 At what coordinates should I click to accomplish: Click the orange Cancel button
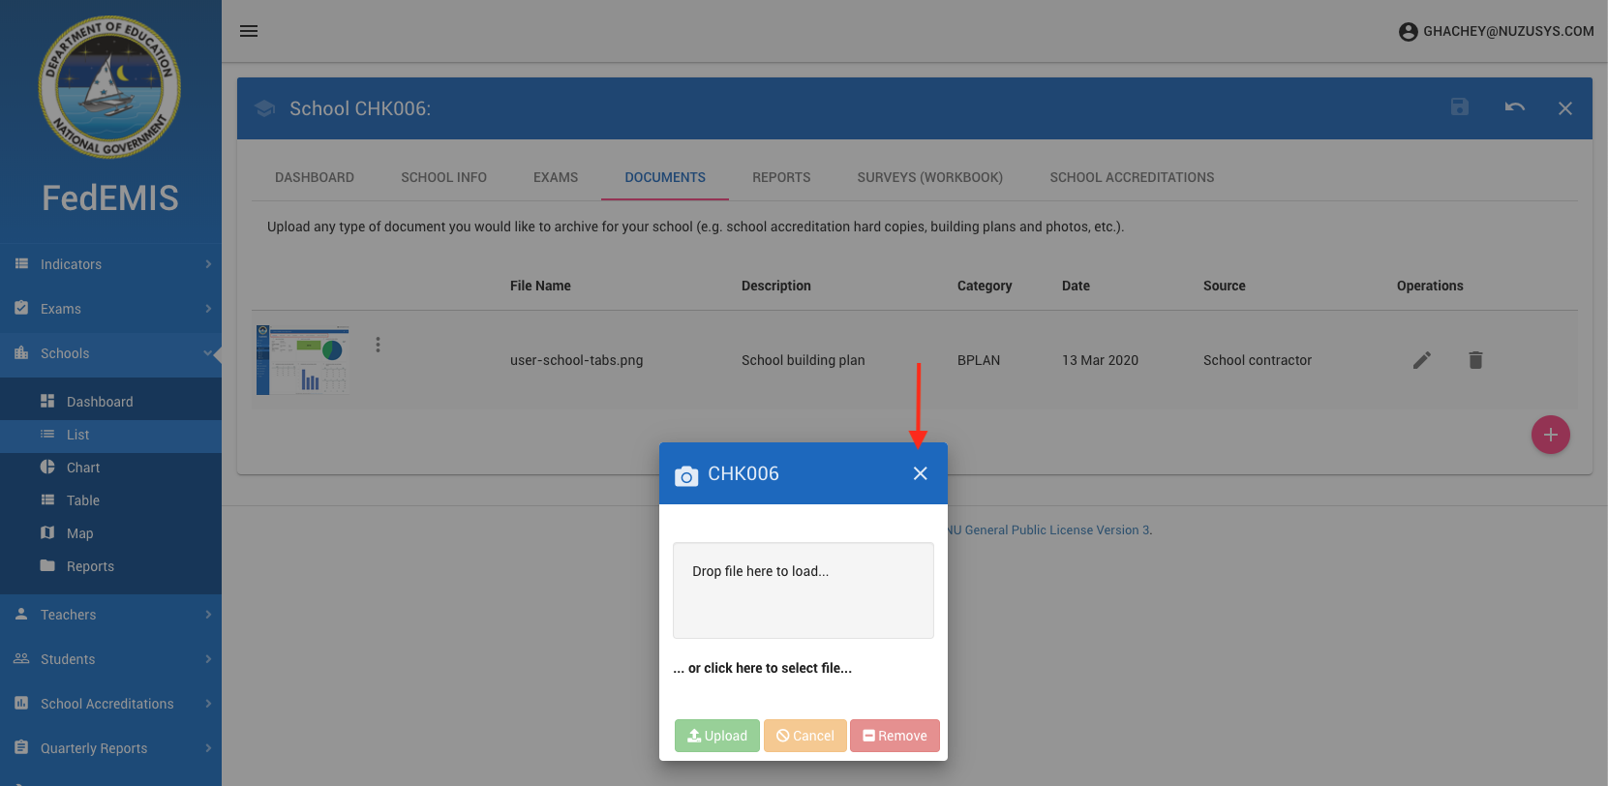click(804, 736)
